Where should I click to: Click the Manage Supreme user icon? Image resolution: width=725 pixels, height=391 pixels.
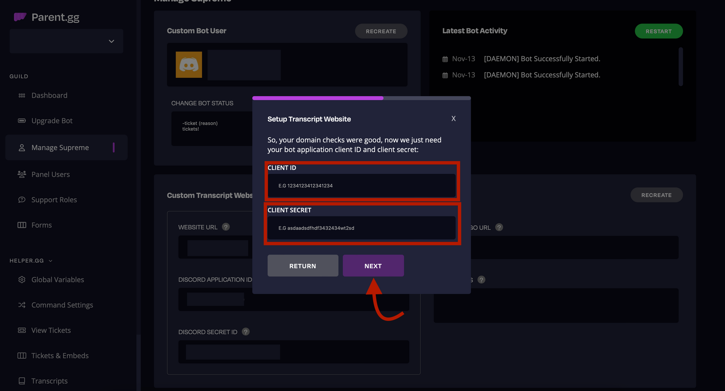[x=22, y=148]
